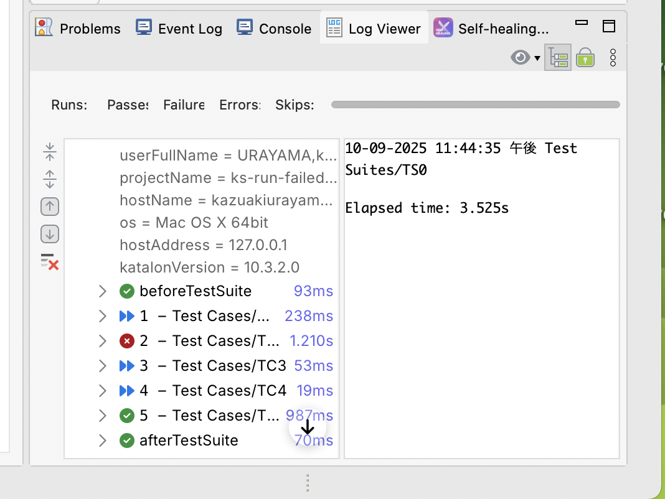Screen dimensions: 665x499
Task: Show only failed steps using red X icon
Action: pos(50,262)
